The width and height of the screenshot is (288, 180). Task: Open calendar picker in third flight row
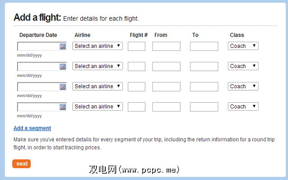[63, 87]
